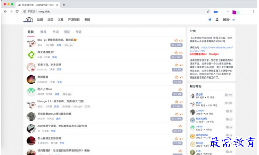This screenshot has width=259, height=155.
Task: Open the post '图片上传oss'
Action: click(45, 89)
